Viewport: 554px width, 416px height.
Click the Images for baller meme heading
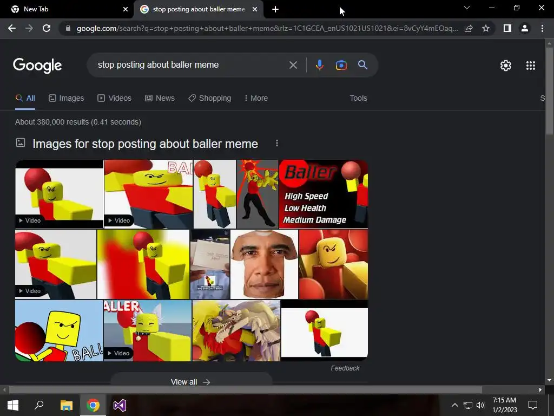145,144
